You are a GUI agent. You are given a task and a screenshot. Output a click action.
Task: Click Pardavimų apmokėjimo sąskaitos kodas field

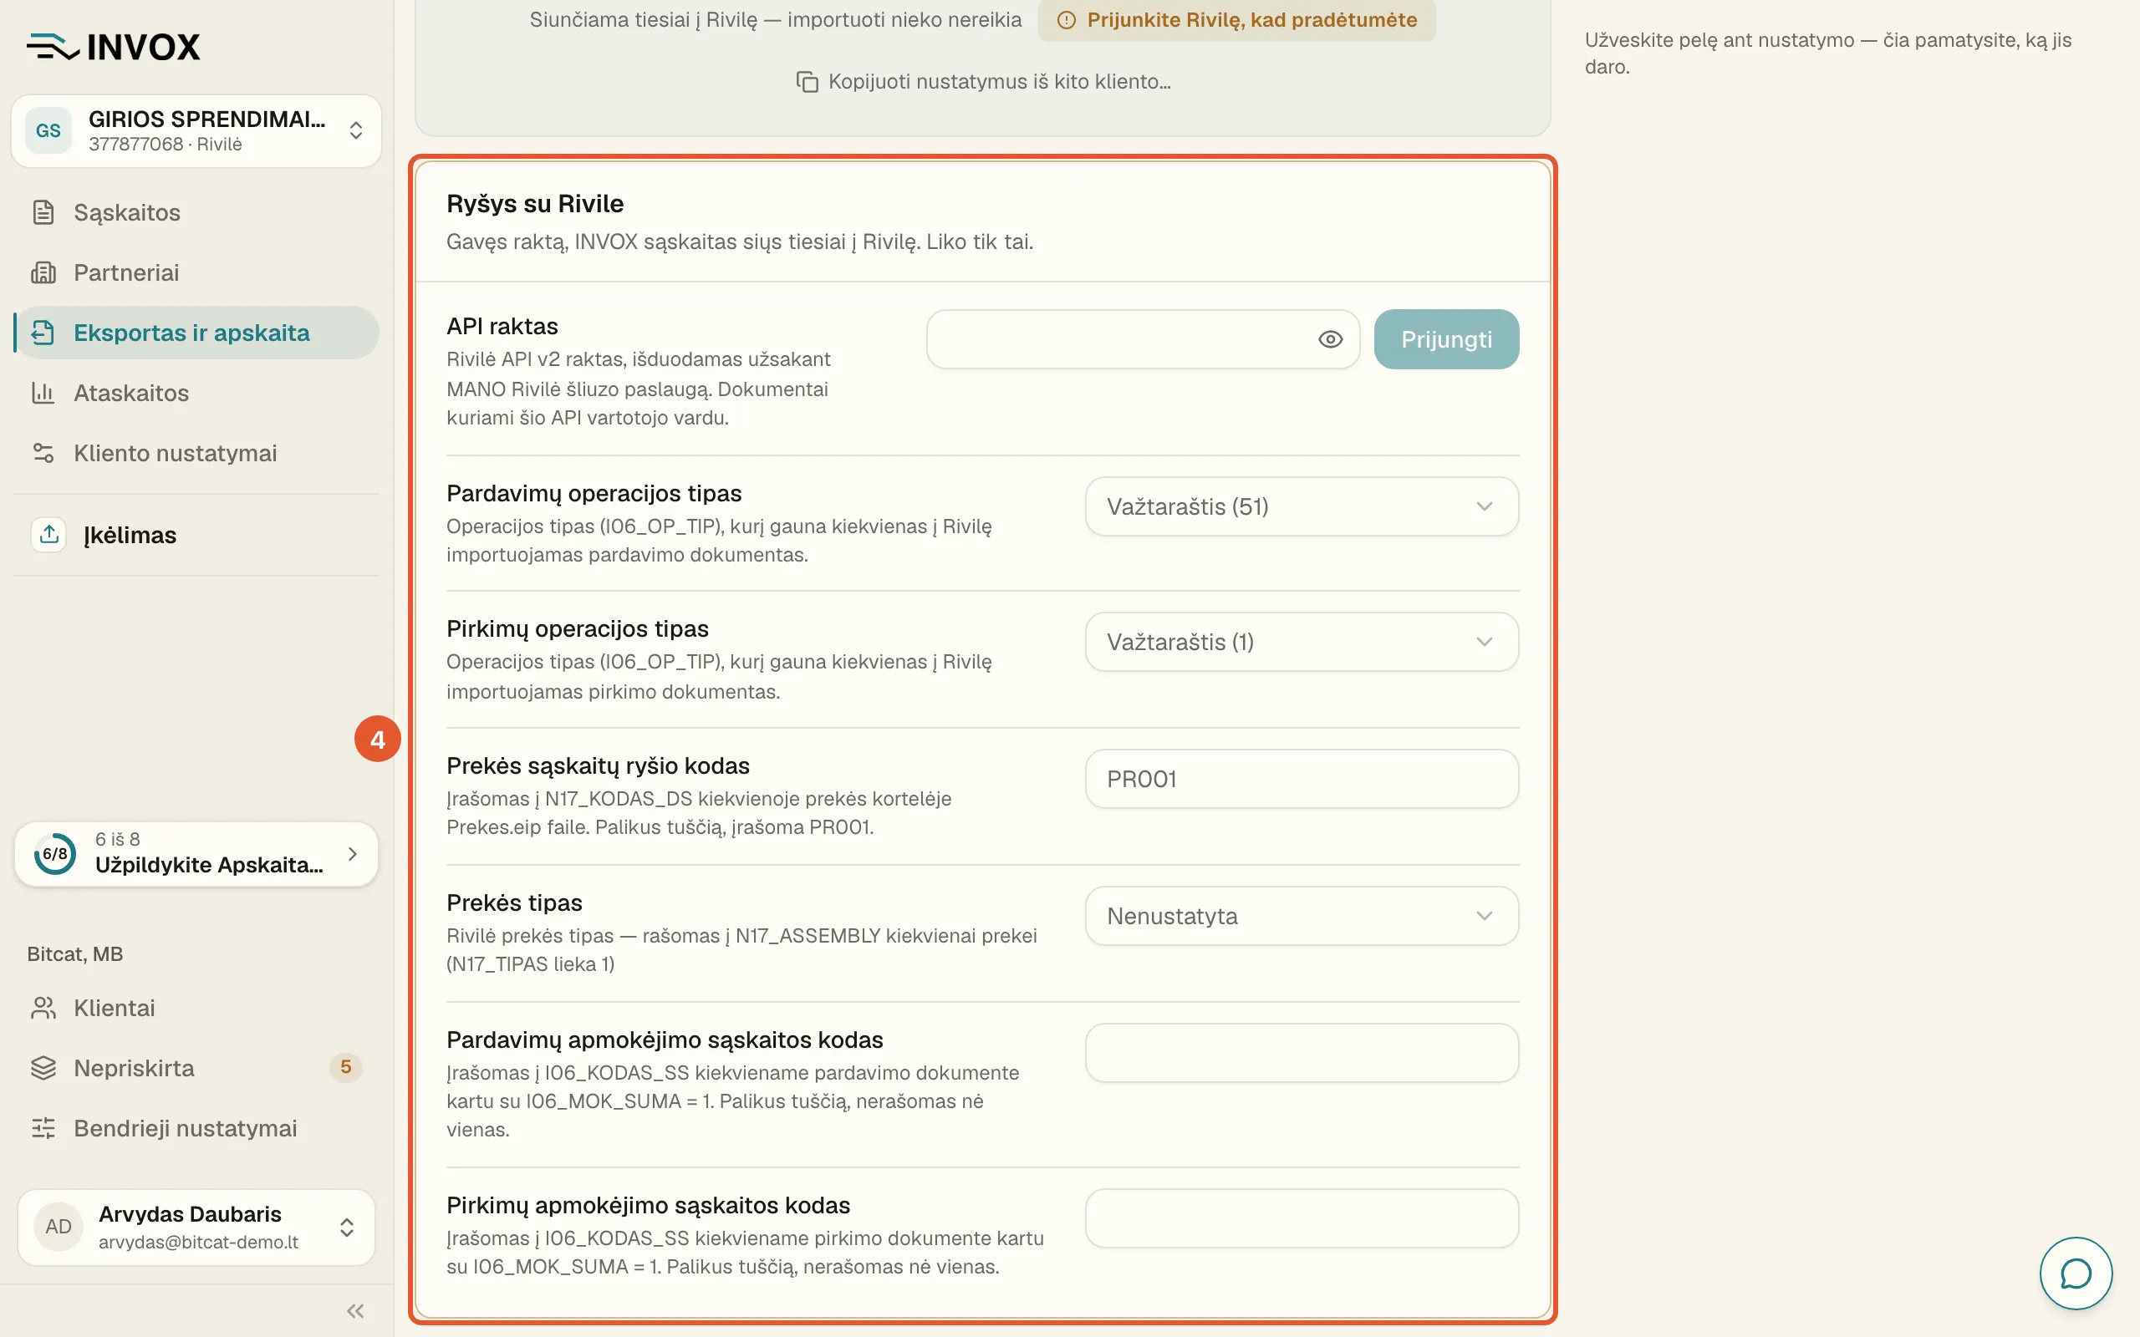coord(1302,1053)
